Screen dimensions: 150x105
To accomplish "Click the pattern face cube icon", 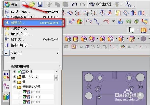I will (x=121, y=39).
